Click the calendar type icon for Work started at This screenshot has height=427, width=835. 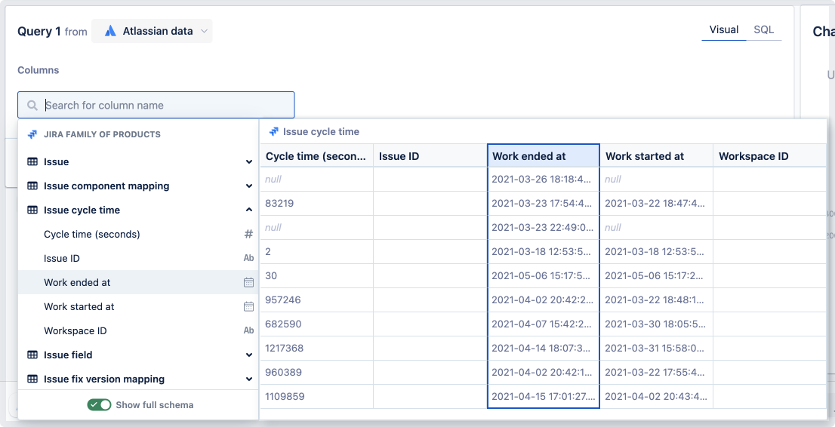coord(248,307)
